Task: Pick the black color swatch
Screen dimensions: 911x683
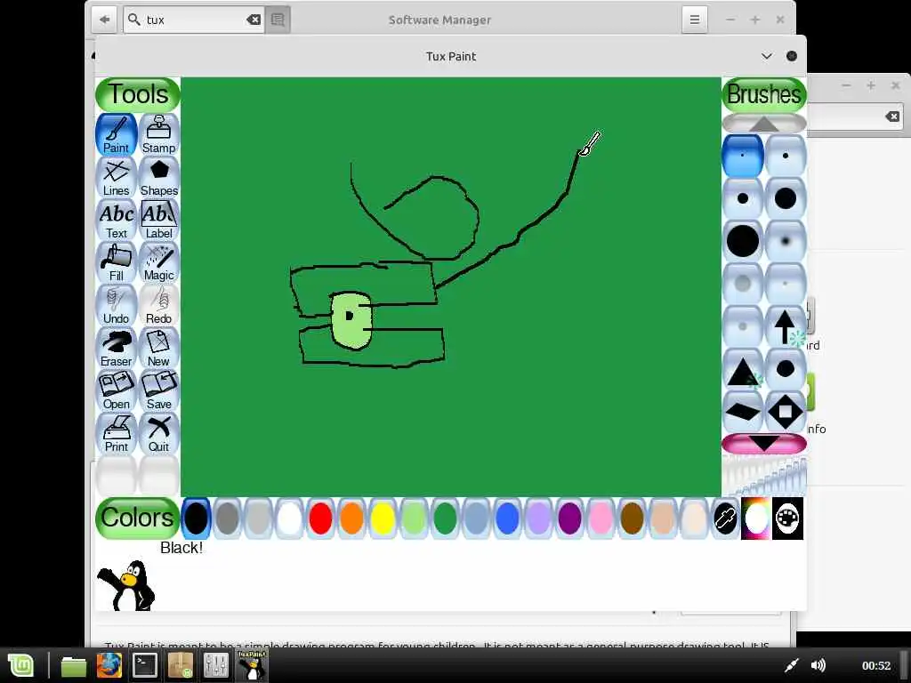Action: (197, 518)
